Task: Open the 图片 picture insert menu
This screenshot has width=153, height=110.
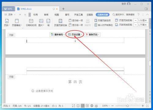Action: 41,23
